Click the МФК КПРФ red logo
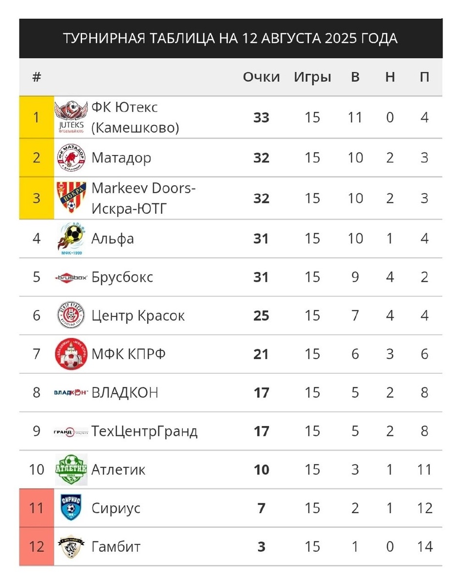Screen dimensions: 462x587 (x=71, y=354)
